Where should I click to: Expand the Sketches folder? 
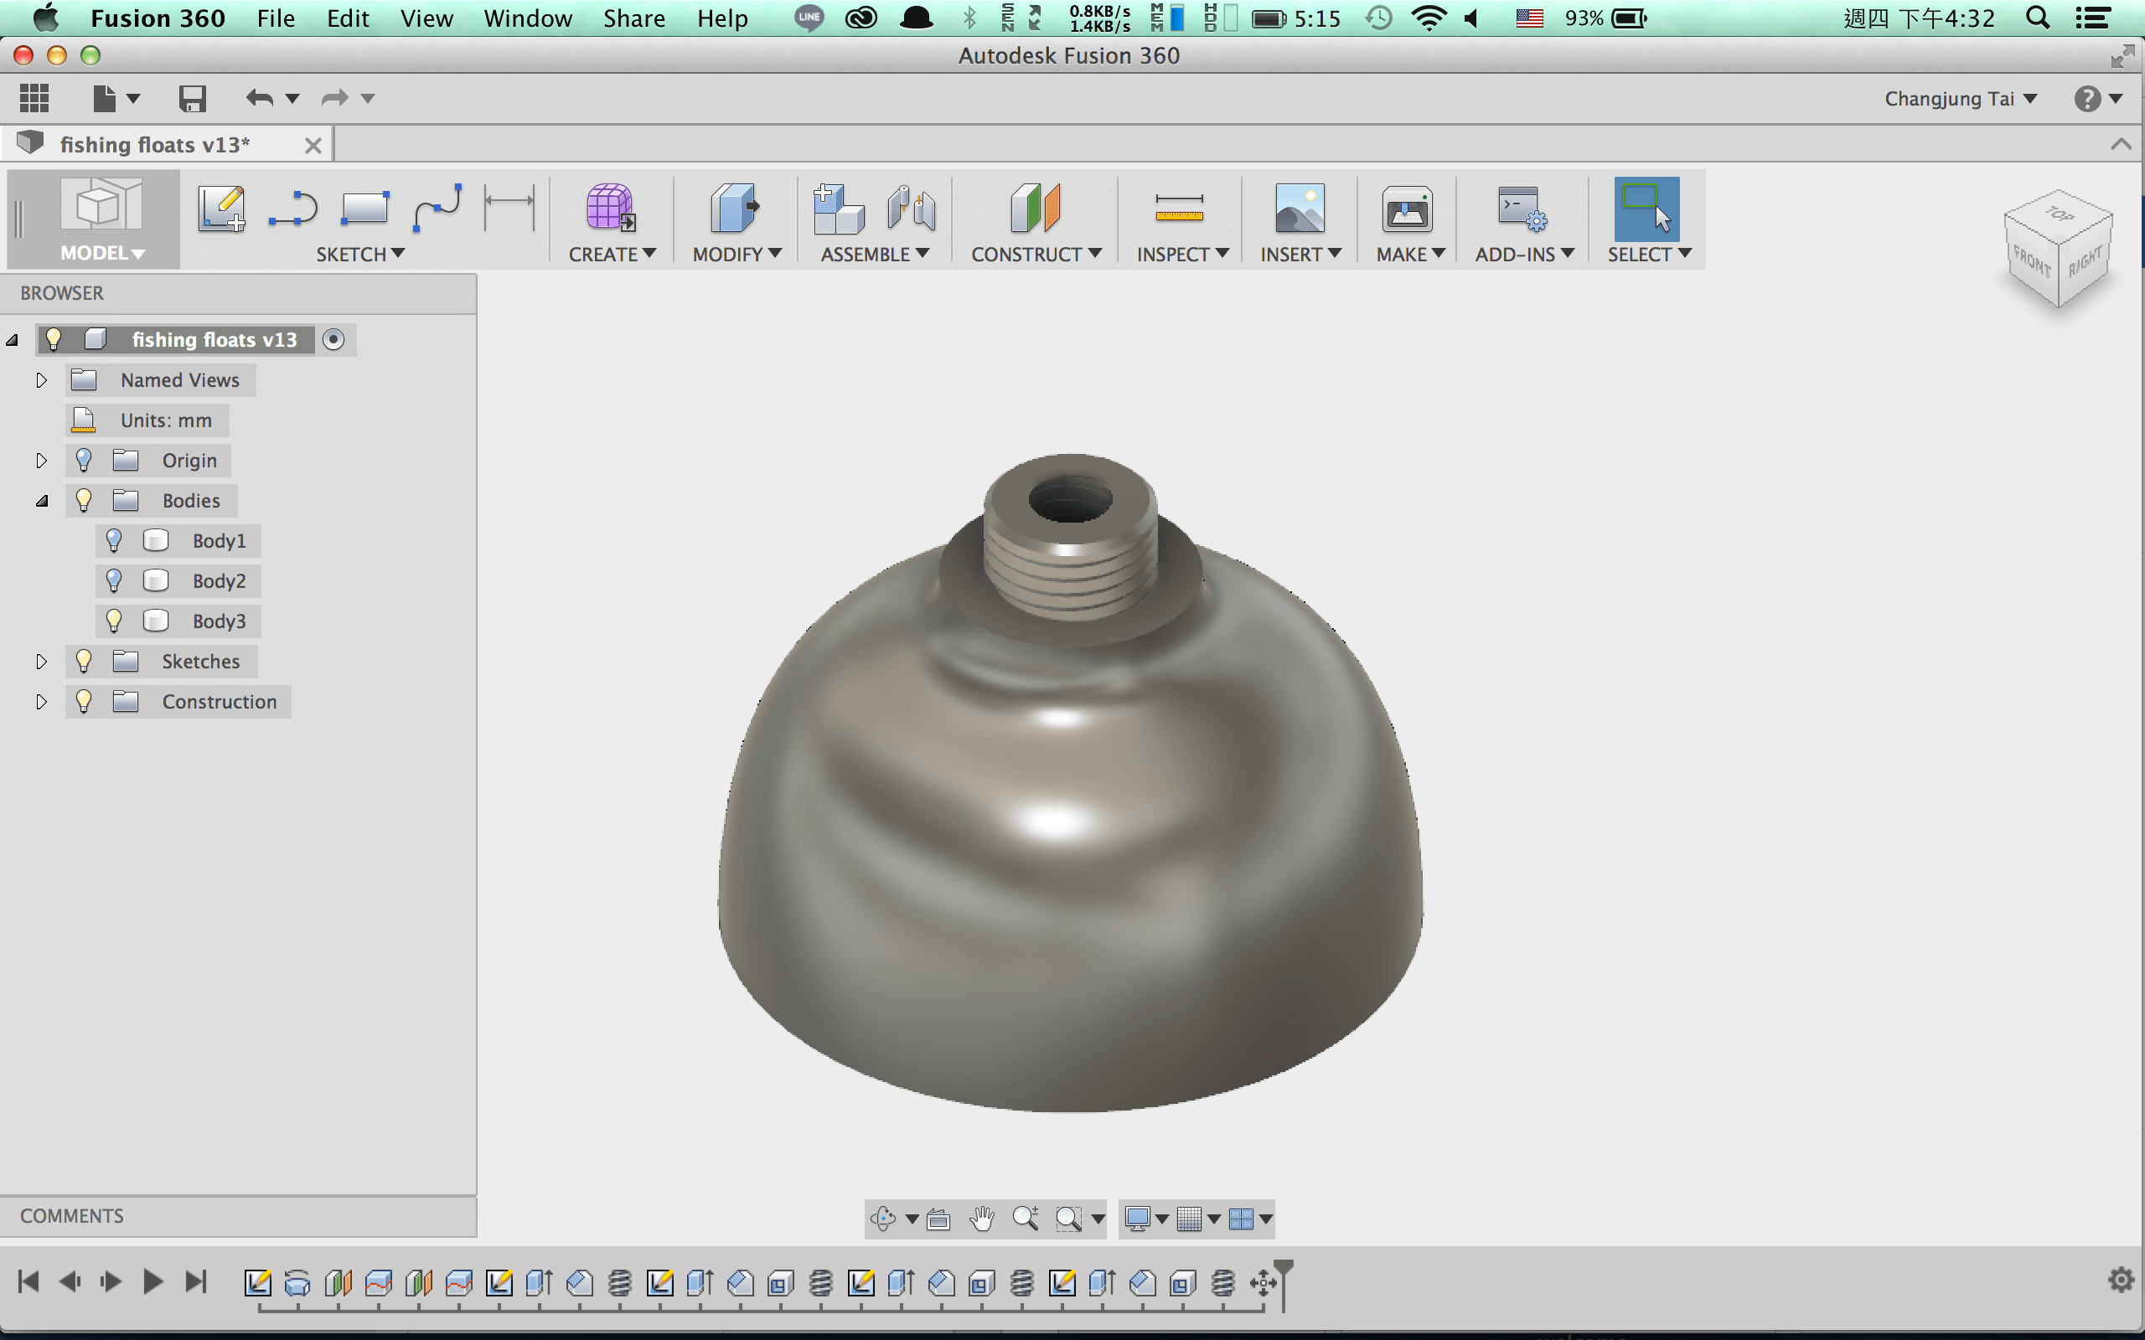click(41, 661)
